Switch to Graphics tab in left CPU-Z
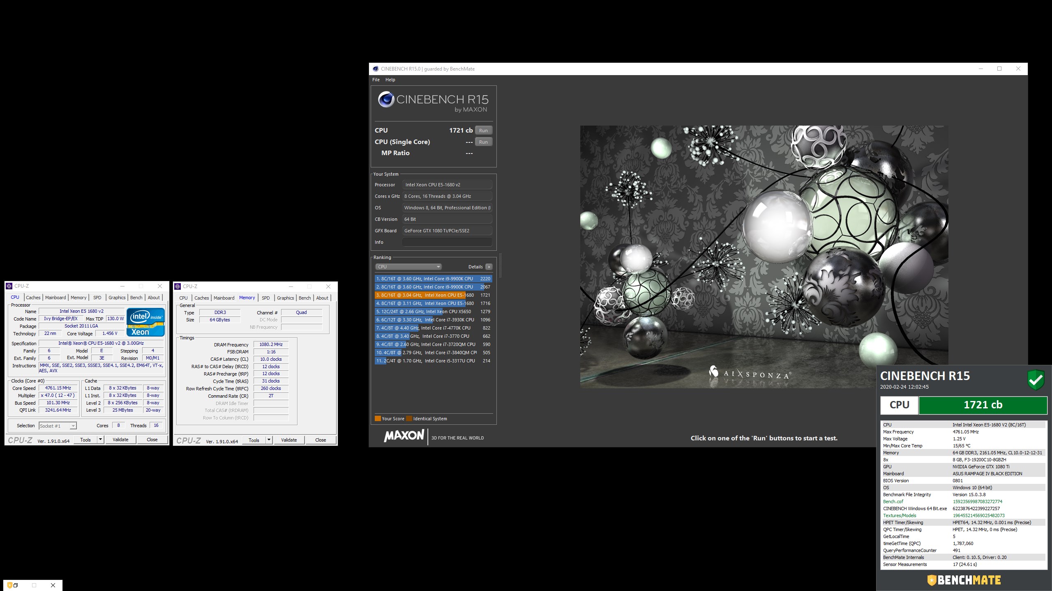This screenshot has height=591, width=1052. [117, 298]
